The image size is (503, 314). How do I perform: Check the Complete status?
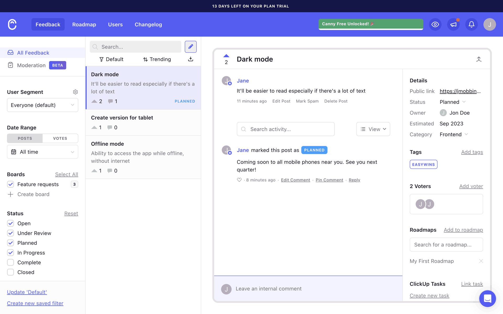point(10,262)
